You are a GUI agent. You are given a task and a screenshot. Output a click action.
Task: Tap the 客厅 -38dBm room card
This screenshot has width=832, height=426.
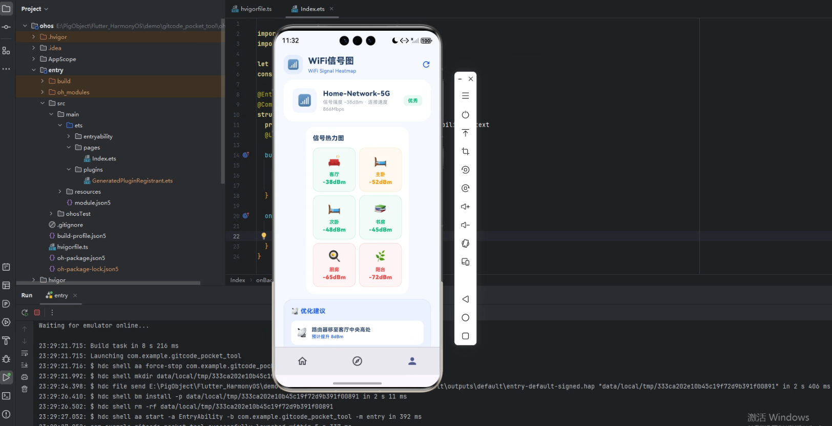pos(334,170)
